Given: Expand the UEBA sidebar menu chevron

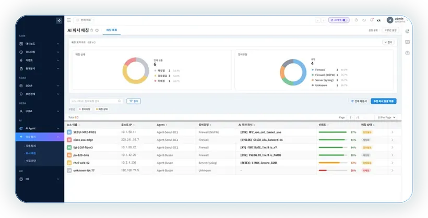Looking at the screenshot, I should point(58,111).
